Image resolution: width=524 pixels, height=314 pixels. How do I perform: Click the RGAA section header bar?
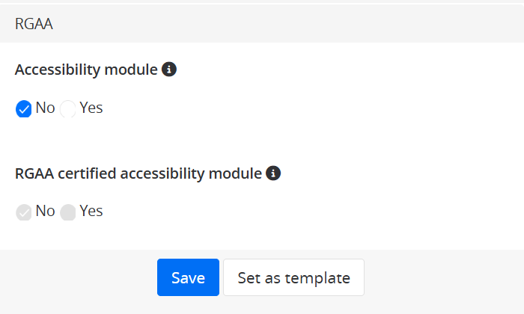point(262,23)
